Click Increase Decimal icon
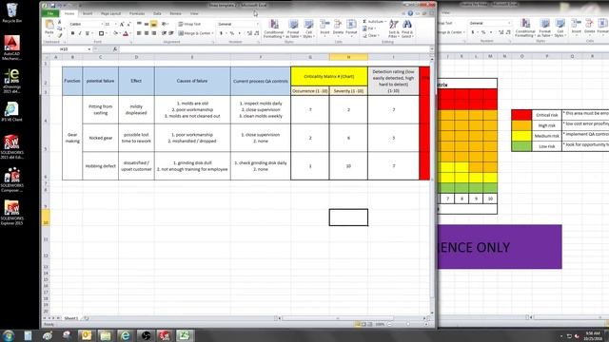 (x=249, y=33)
